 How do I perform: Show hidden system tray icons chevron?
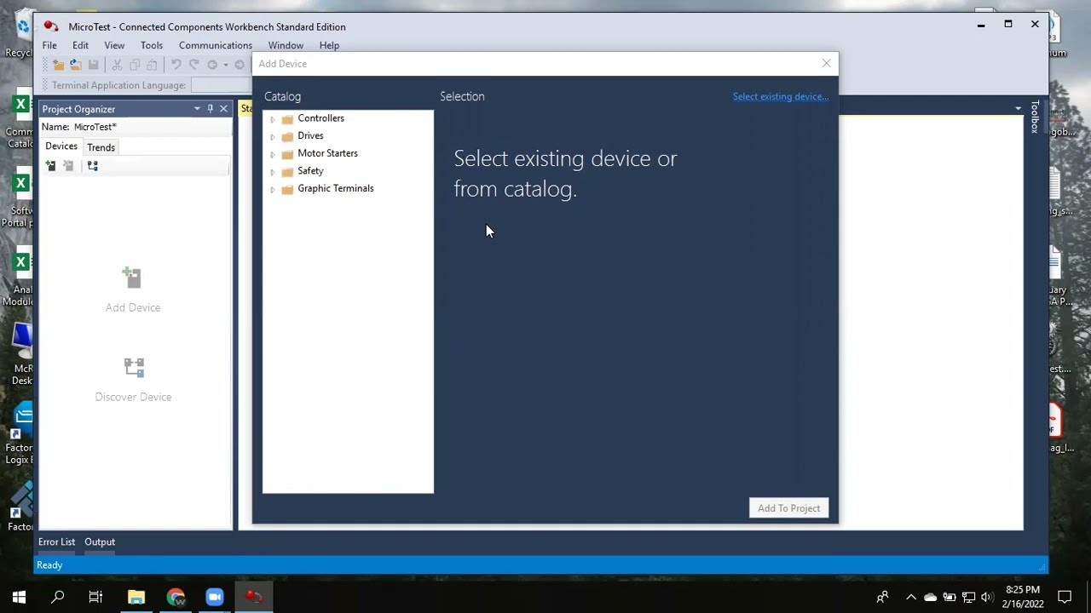(911, 597)
